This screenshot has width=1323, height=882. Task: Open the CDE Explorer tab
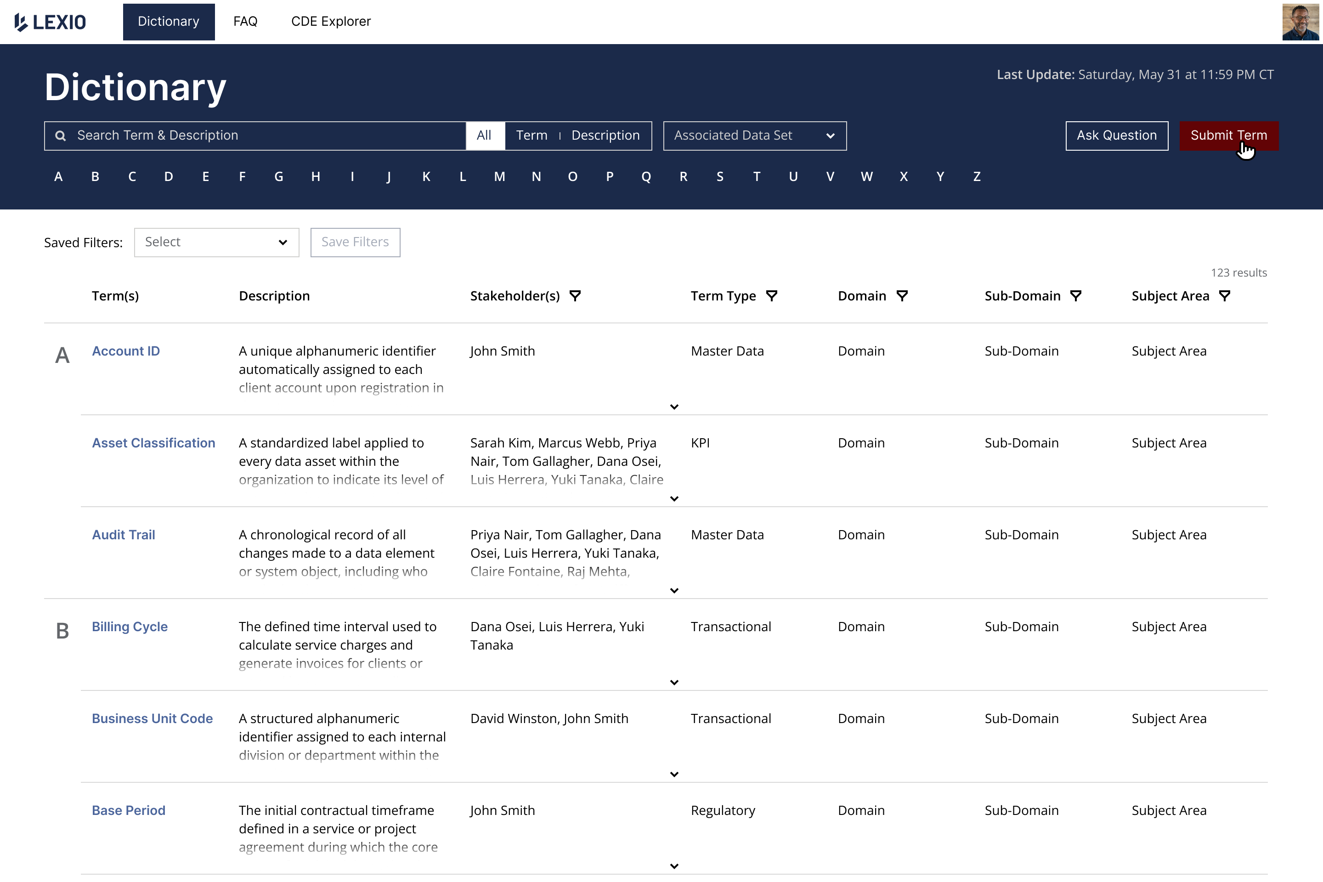pyautogui.click(x=331, y=22)
